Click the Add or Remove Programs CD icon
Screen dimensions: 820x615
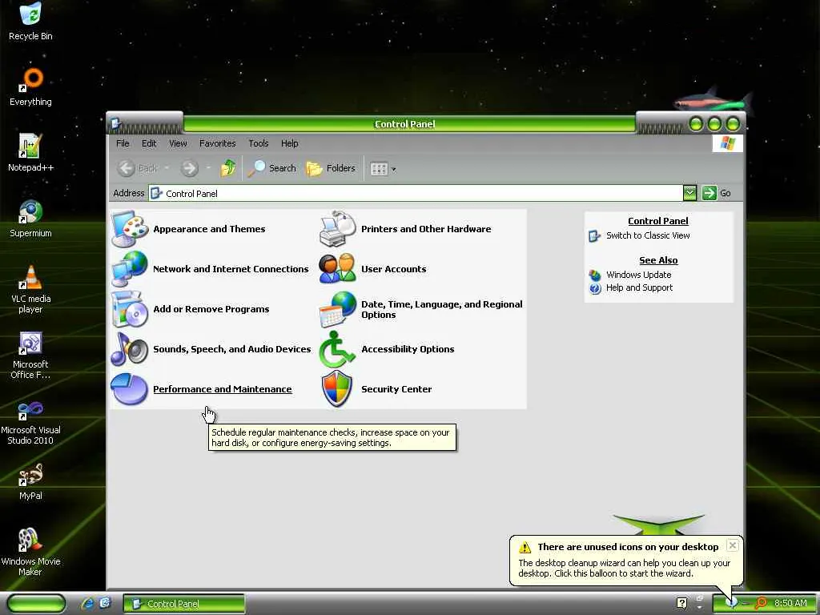tap(129, 309)
